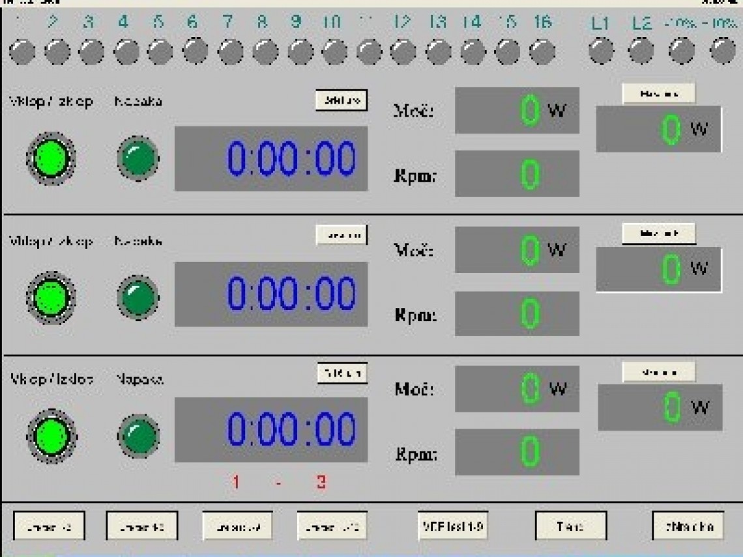Click the L1 indicator lamp
Image resolution: width=743 pixels, height=557 pixels.
coord(602,51)
